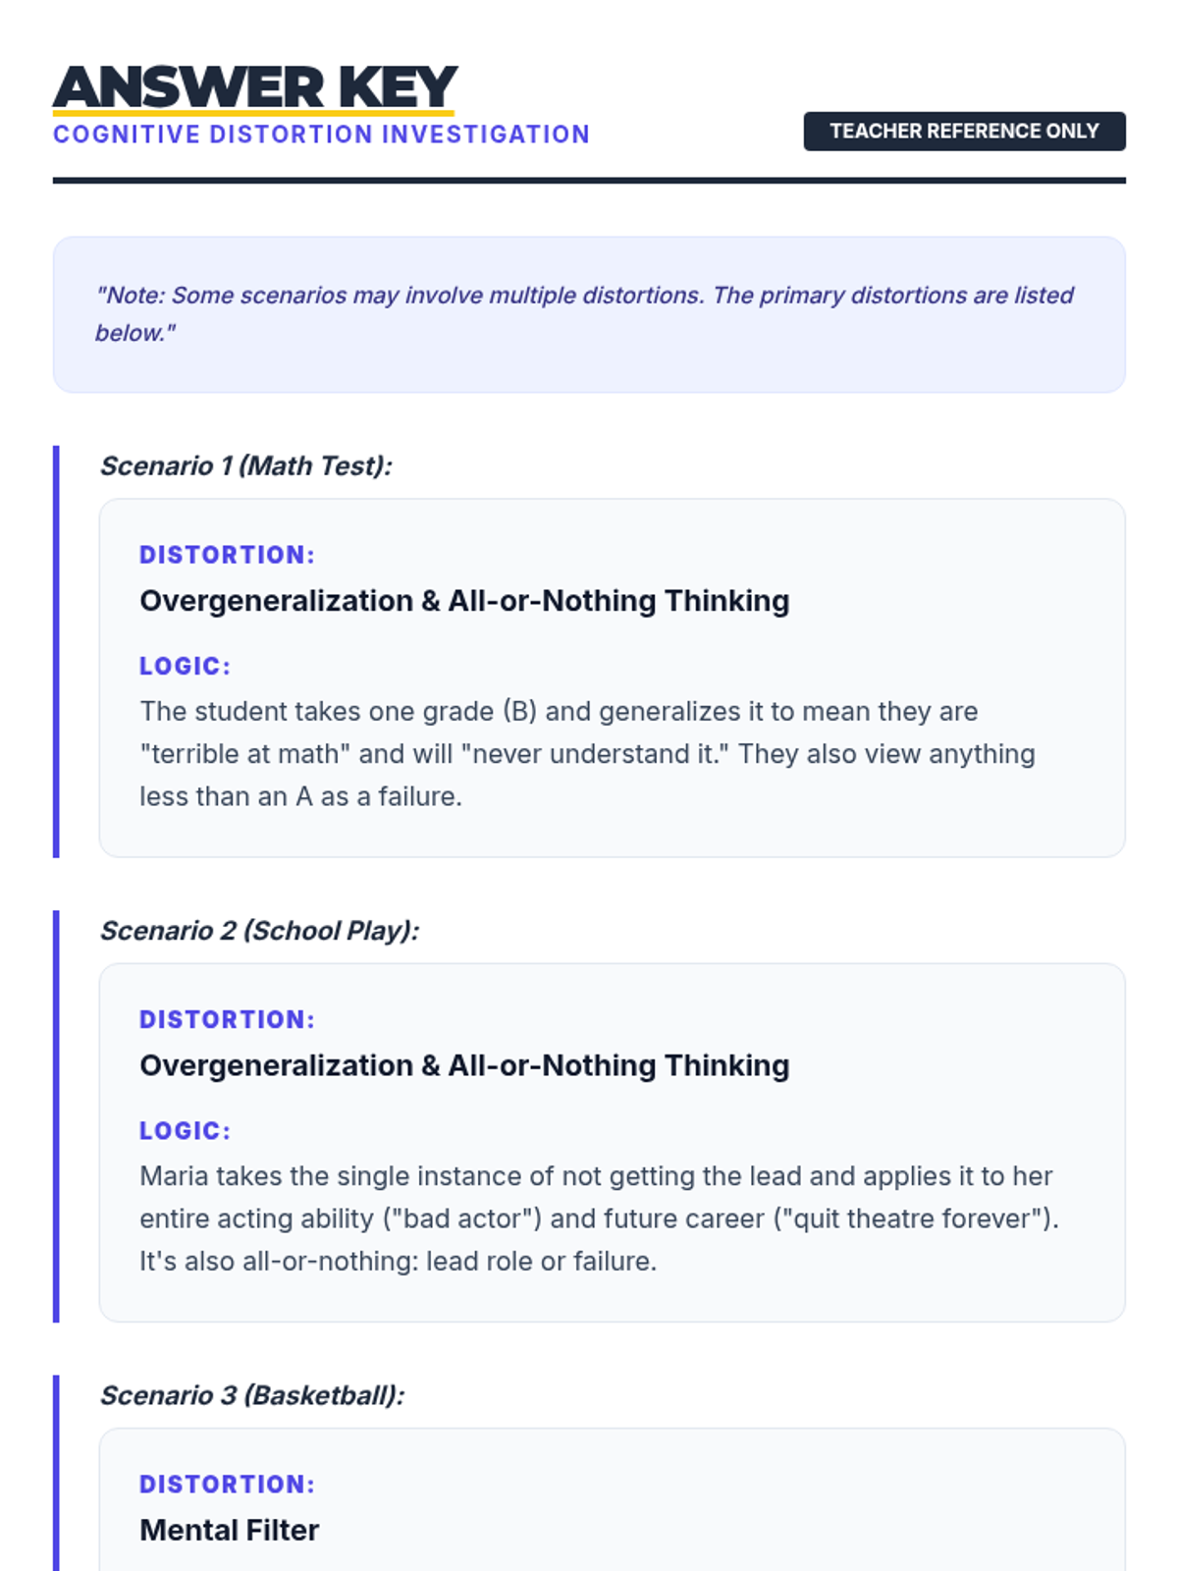Click the DISTORTION label in Scenario 3

tap(227, 1484)
